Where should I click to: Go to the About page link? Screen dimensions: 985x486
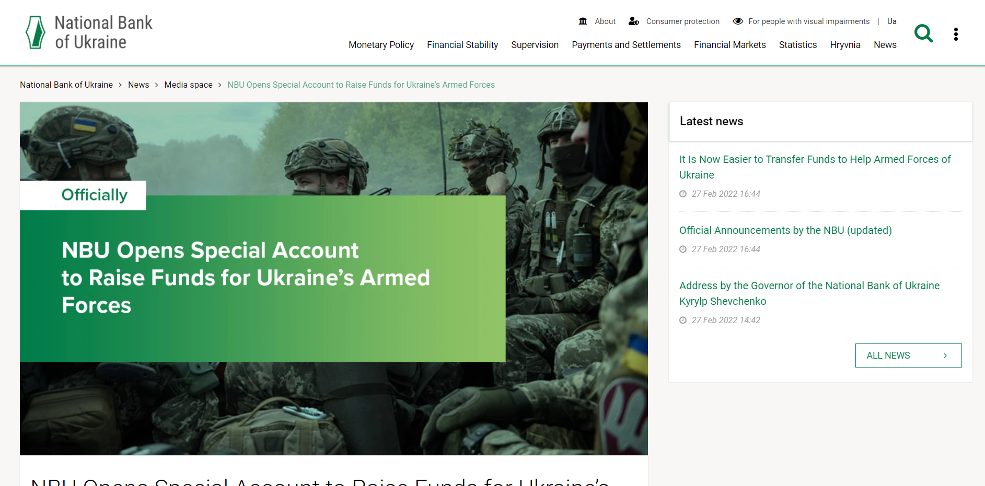pyautogui.click(x=605, y=21)
